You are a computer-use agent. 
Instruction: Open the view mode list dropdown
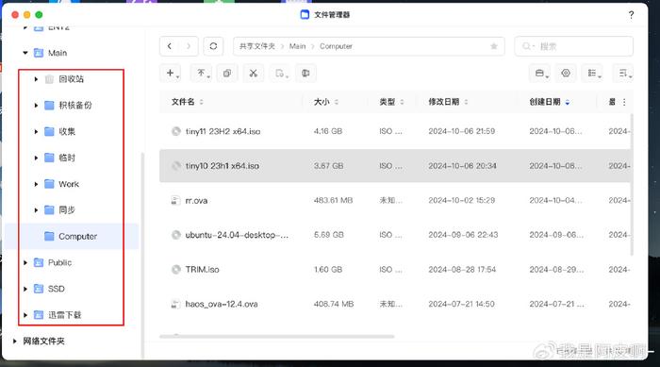(593, 74)
